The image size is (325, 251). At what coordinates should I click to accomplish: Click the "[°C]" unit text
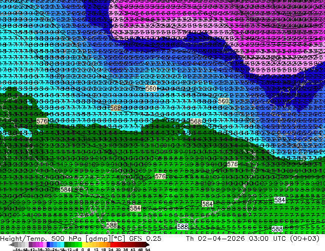coord(118,239)
